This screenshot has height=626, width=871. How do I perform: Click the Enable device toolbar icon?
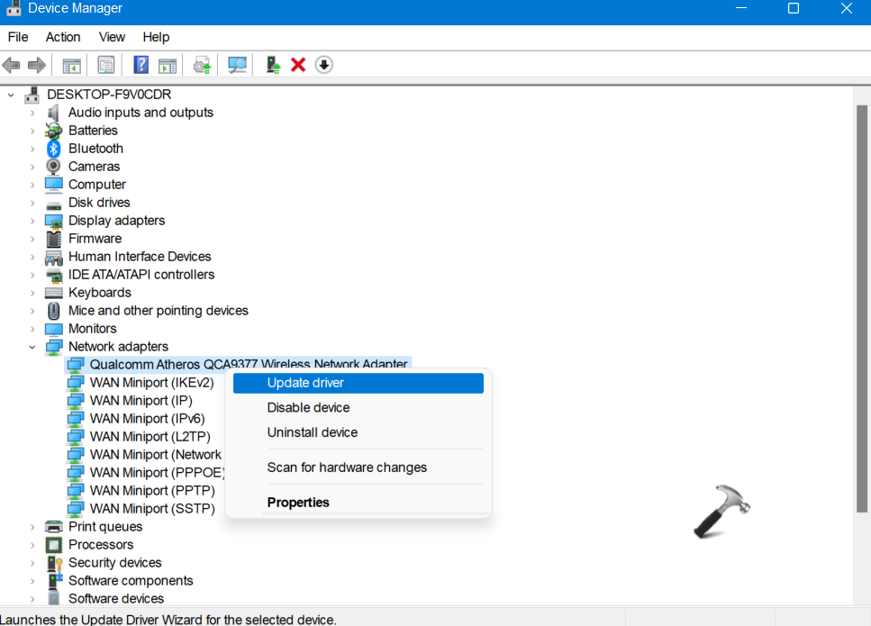[x=273, y=65]
